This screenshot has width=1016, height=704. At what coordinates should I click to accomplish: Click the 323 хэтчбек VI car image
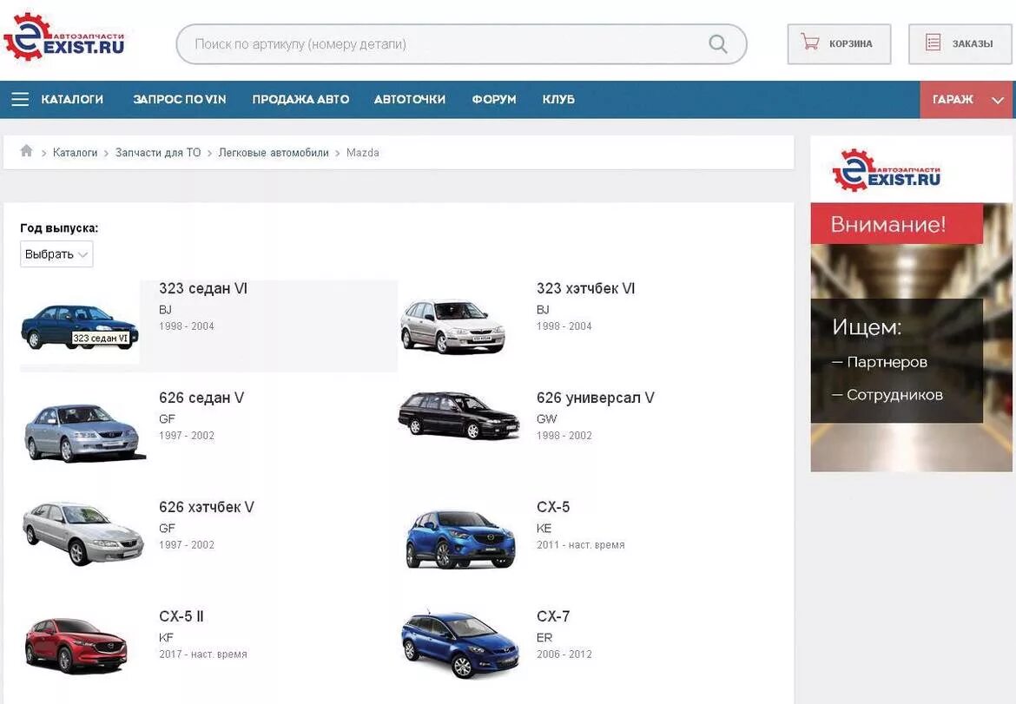[x=452, y=326]
